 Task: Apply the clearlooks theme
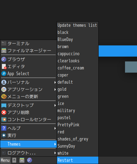(78, 61)
